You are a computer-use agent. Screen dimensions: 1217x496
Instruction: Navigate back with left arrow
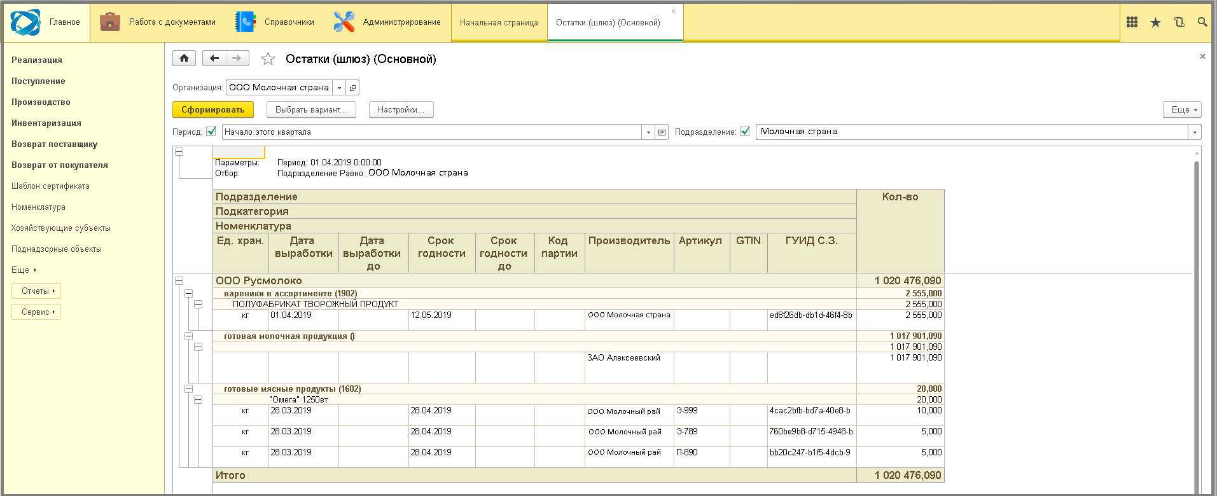click(214, 59)
